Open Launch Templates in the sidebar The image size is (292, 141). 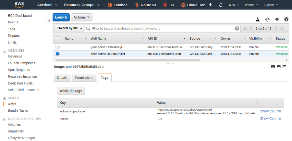pyautogui.click(x=21, y=63)
